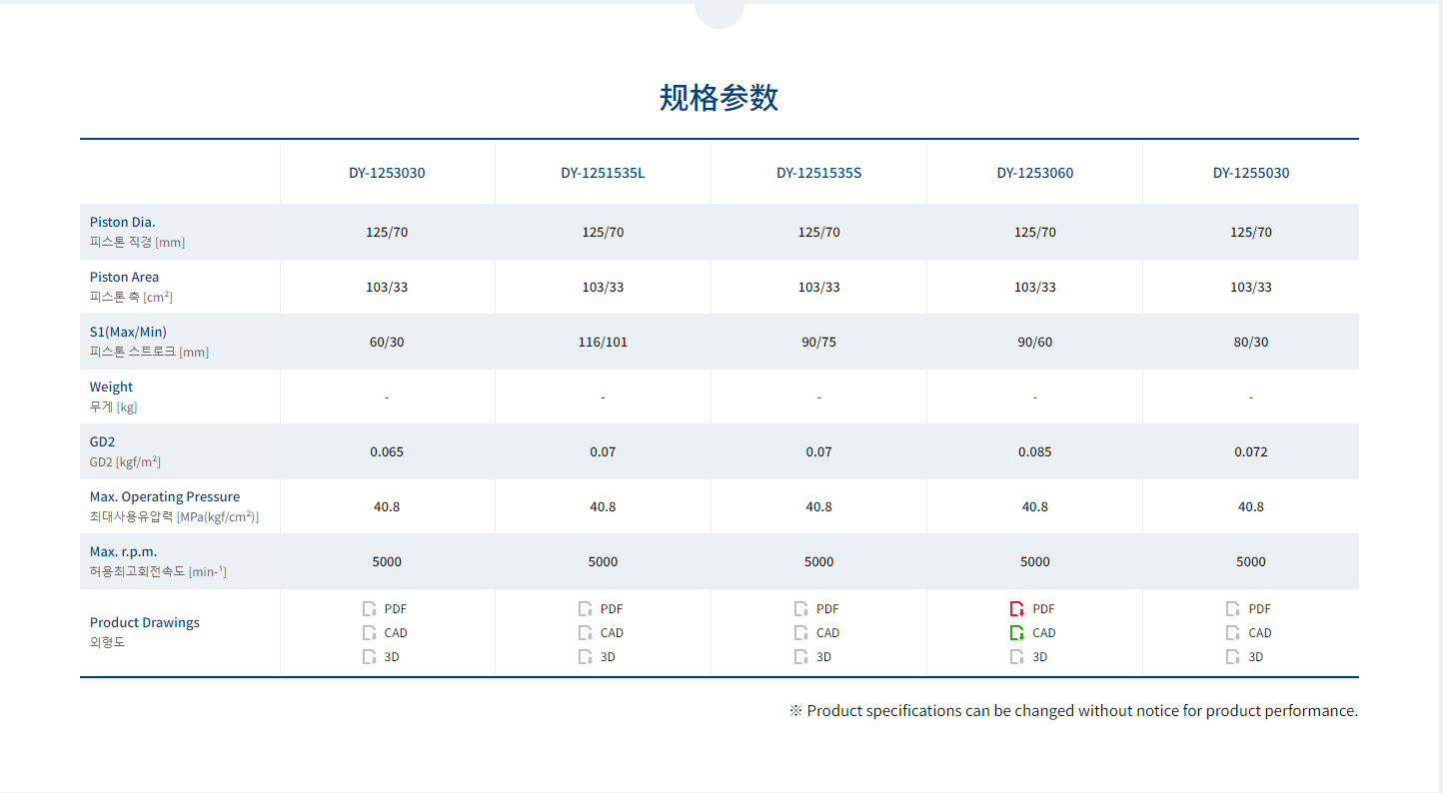Download 3D model for DY-1251535L
The image size is (1443, 793).
pyautogui.click(x=597, y=656)
